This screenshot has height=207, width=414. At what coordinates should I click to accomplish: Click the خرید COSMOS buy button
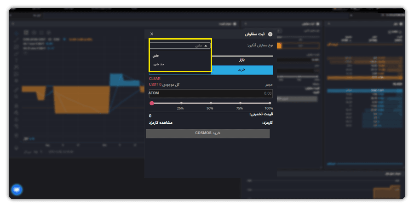click(x=208, y=133)
